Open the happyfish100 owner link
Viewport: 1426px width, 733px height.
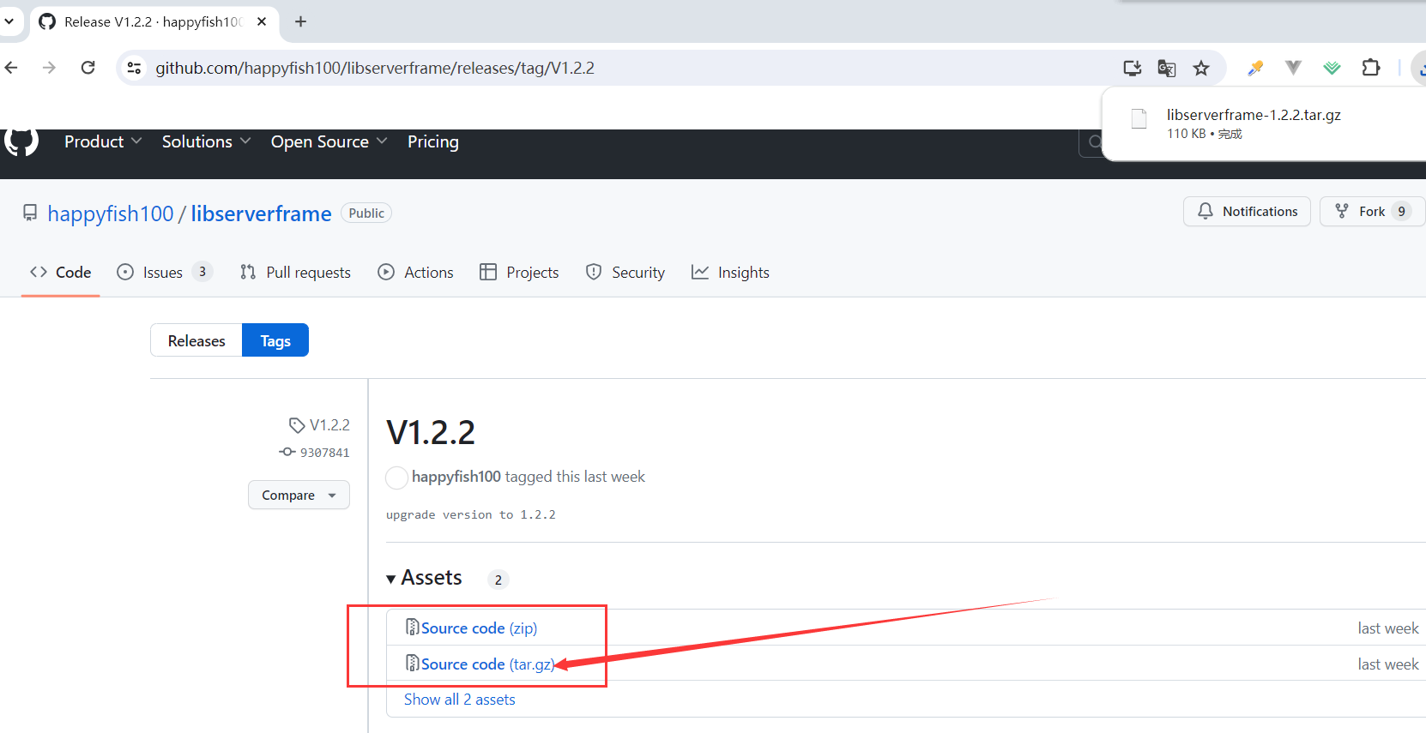(x=111, y=213)
